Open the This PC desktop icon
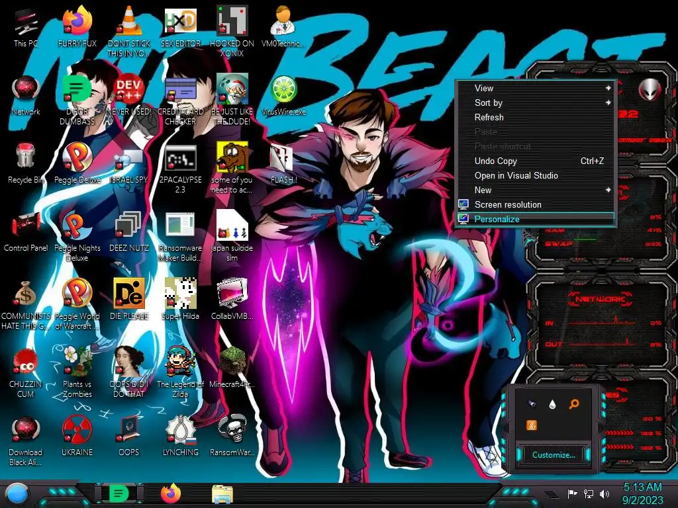The width and height of the screenshot is (678, 508). point(26,28)
